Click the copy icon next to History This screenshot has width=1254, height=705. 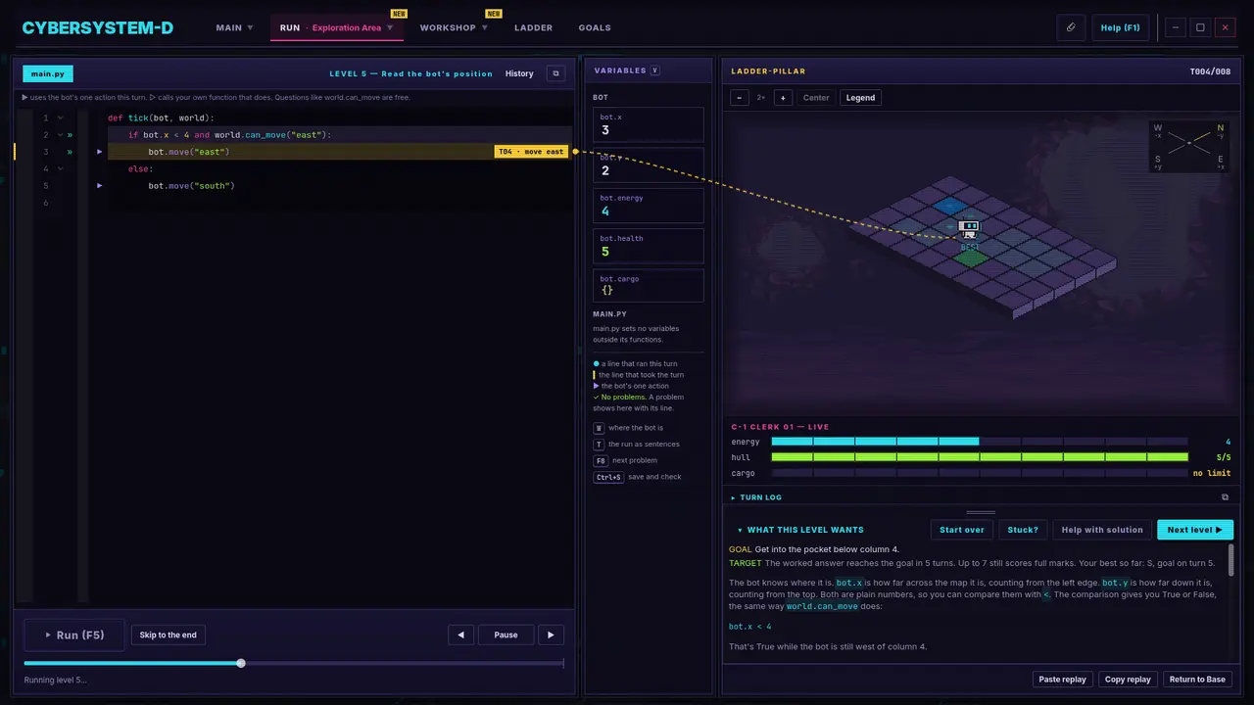pos(555,73)
